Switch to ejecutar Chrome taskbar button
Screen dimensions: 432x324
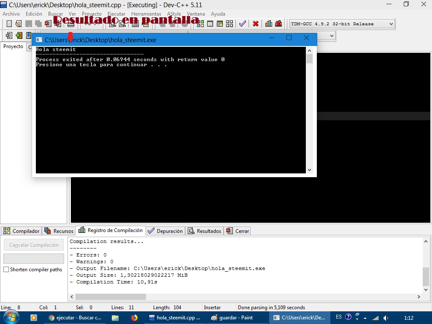tap(75, 318)
